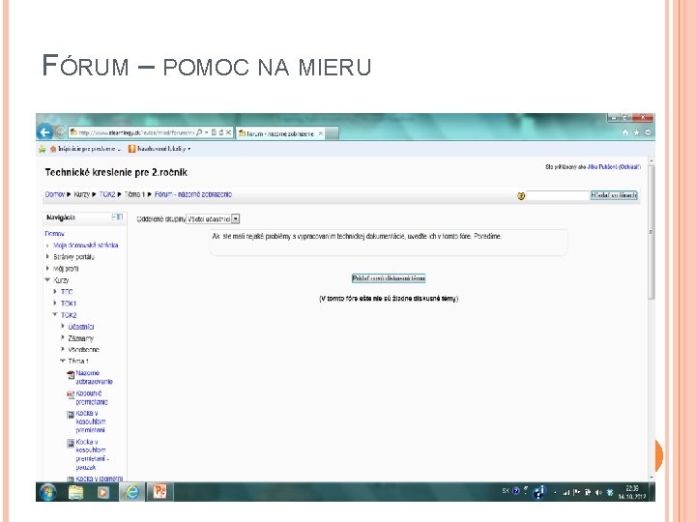Click the 'Hľadať vo fórach' search button

tap(614, 195)
